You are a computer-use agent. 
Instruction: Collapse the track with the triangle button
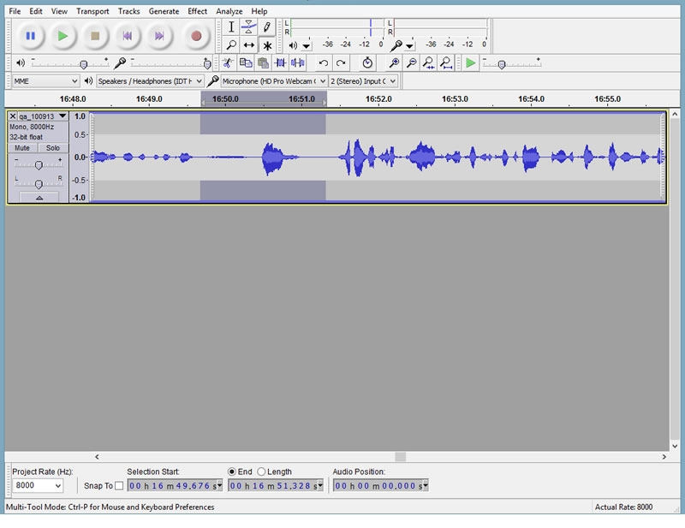point(39,198)
